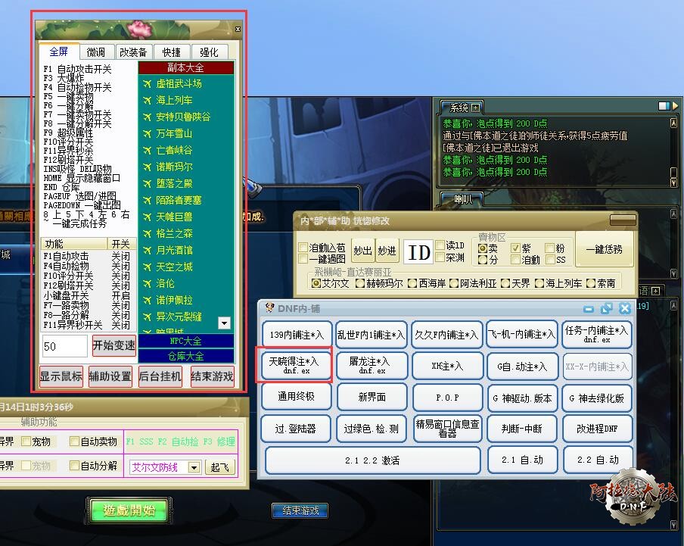The image size is (684, 546).
Task: Expand the NPC大全 section
Action: coord(186,342)
